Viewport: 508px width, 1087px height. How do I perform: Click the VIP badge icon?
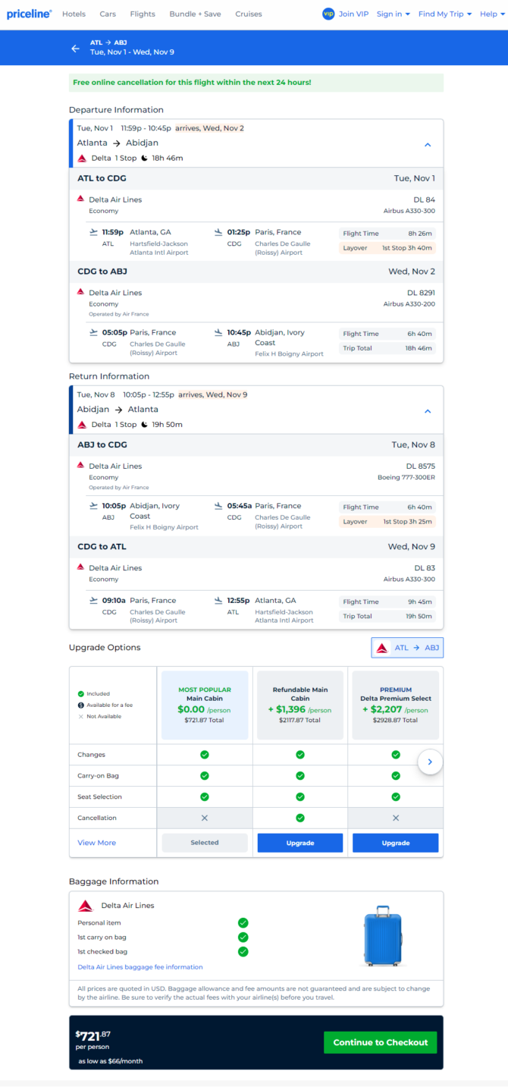point(328,14)
